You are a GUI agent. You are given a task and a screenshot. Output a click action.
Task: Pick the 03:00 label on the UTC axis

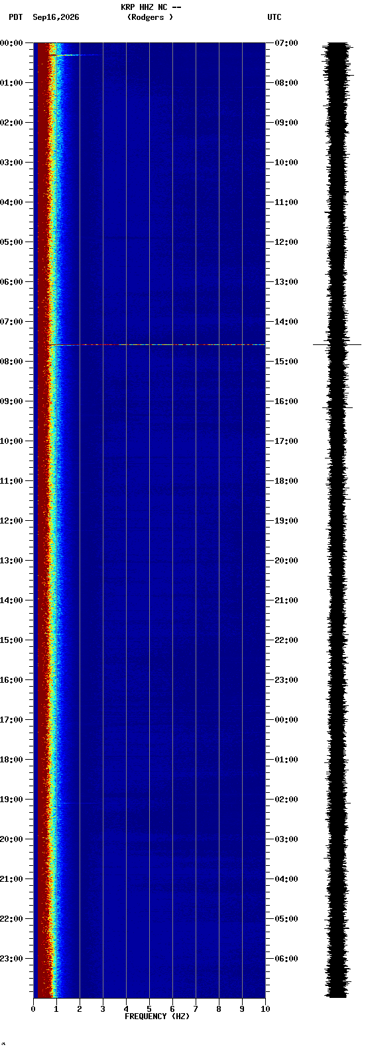[286, 839]
